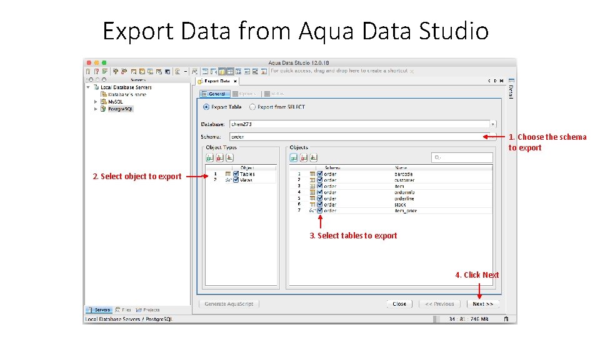Viewport: 600px width, 337px height.
Task: Uncheck the customer table checkbox
Action: pyautogui.click(x=320, y=180)
